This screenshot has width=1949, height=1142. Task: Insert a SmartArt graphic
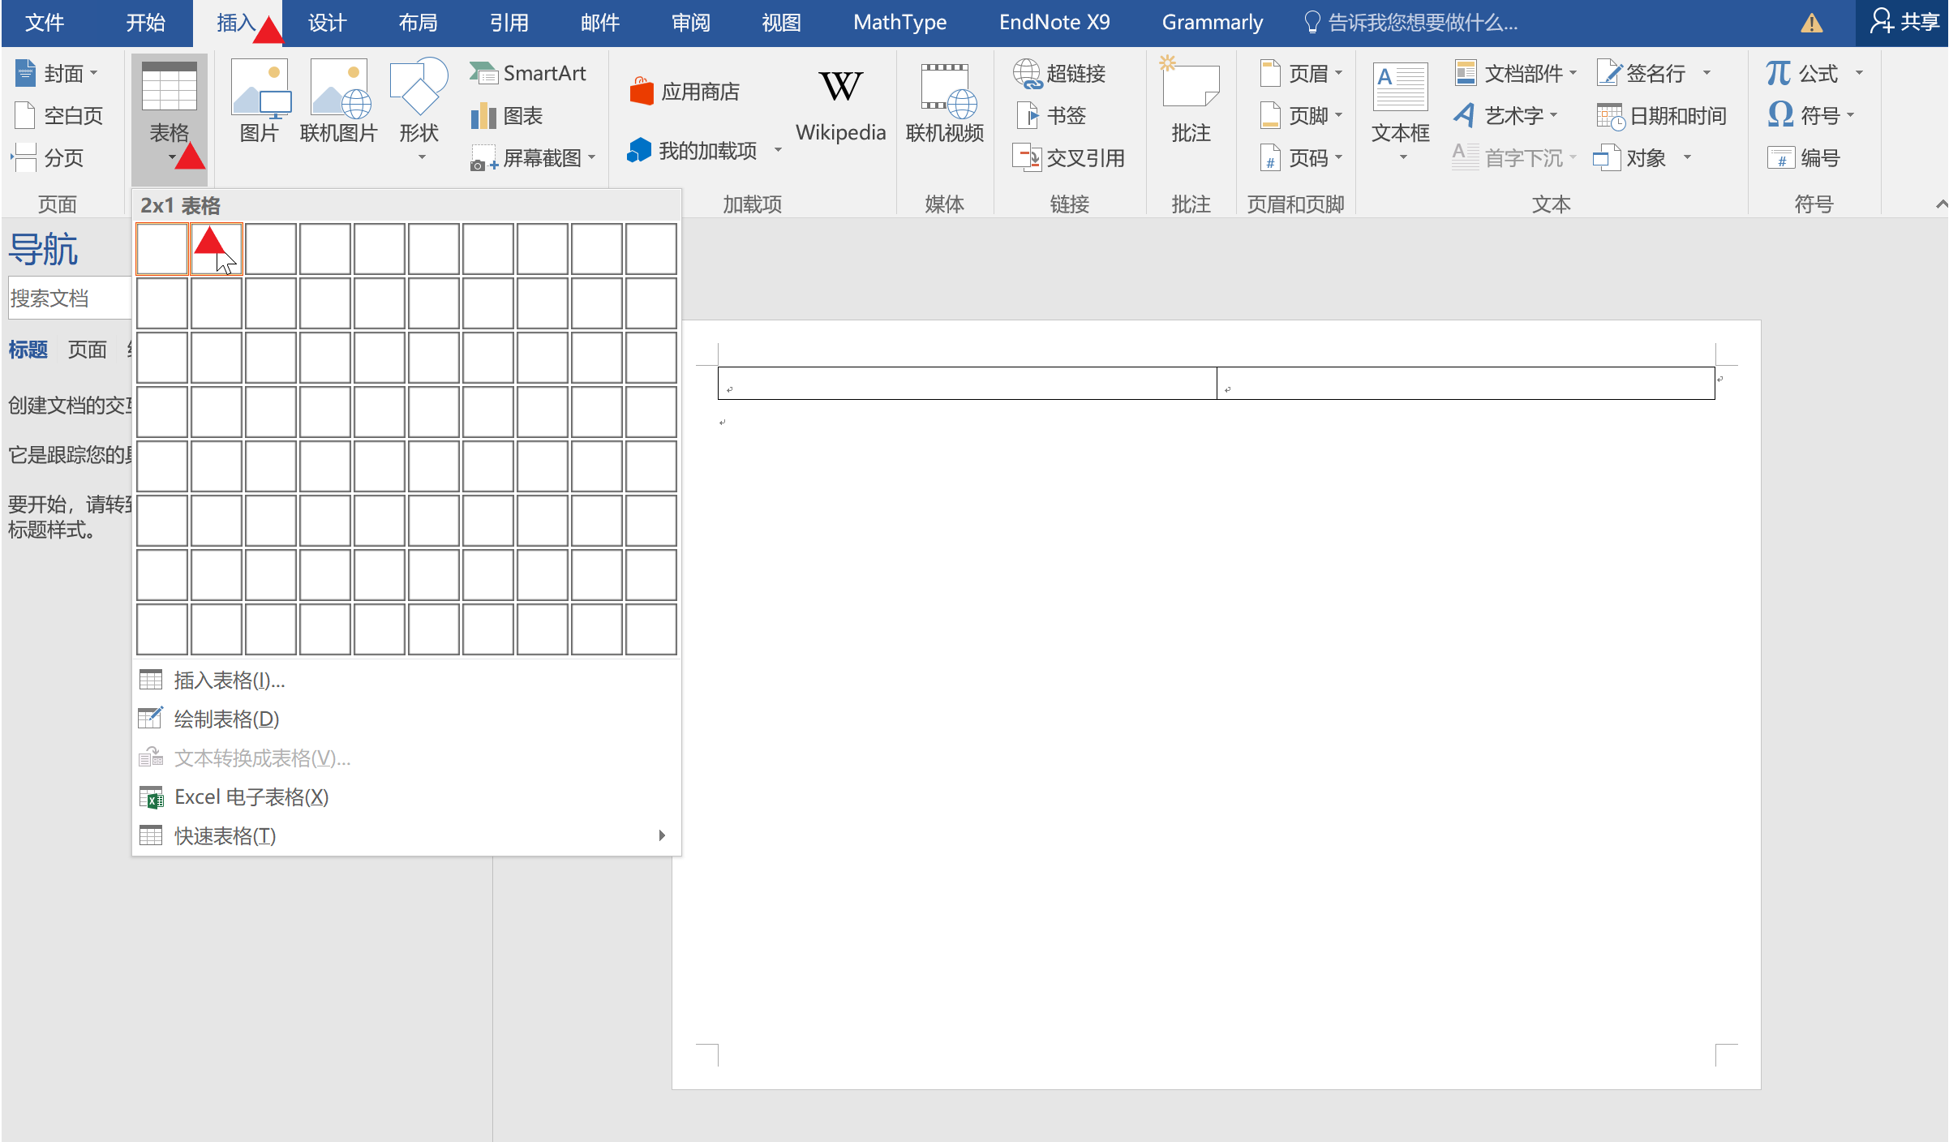pos(528,73)
